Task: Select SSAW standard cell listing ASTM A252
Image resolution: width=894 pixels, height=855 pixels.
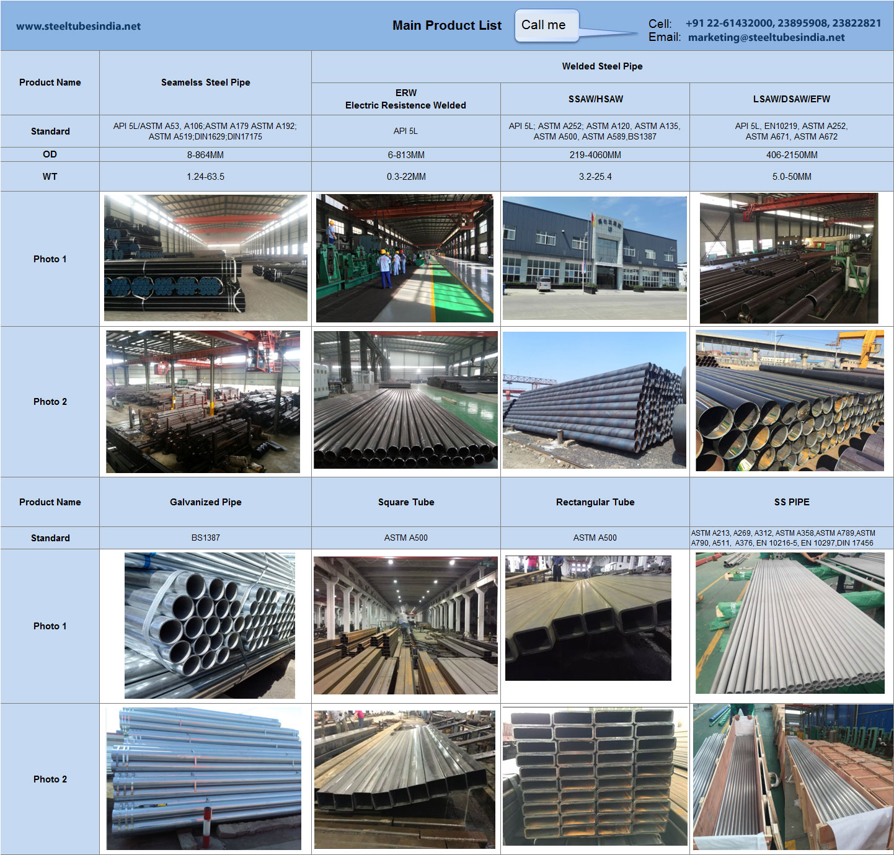Action: (x=595, y=131)
